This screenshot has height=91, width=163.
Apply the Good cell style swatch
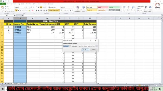tap(114, 7)
